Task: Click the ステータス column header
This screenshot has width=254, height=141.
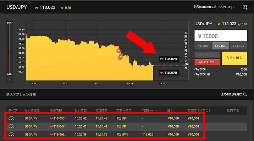Action: point(124,110)
